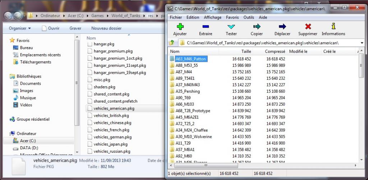Screen dimensions: 368x180
Task: Click the blue Extraire minus icon
Action: click(x=206, y=27)
